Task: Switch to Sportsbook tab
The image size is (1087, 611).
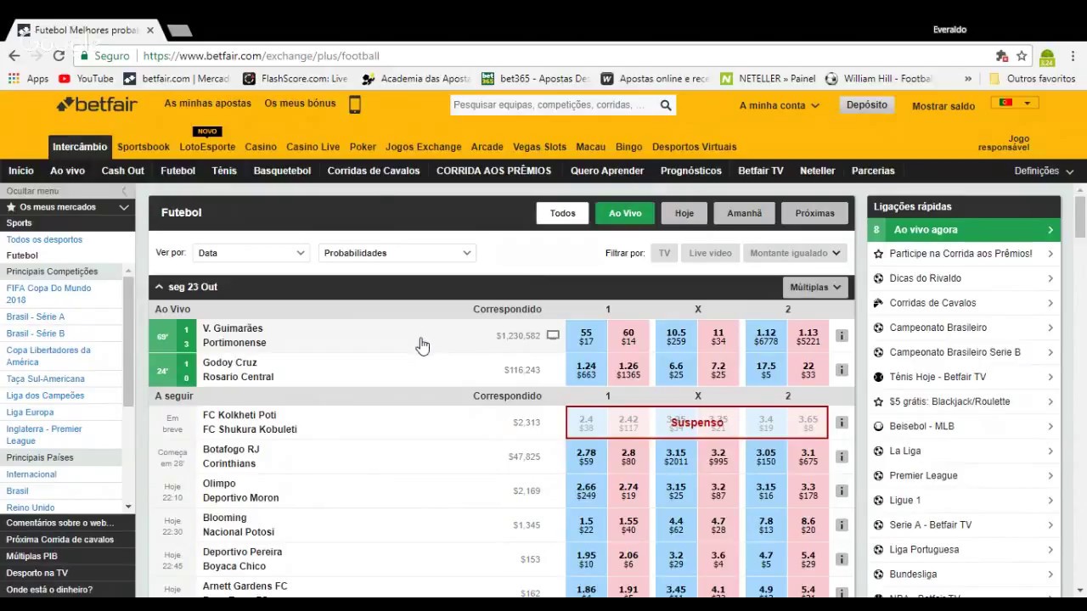Action: point(144,147)
